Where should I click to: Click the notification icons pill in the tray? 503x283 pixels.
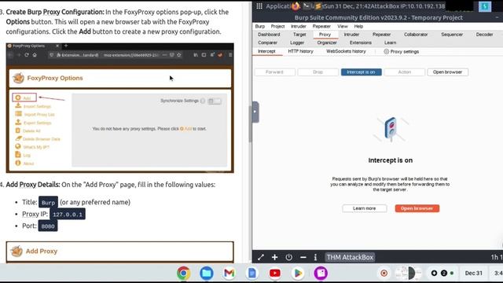tap(443, 273)
